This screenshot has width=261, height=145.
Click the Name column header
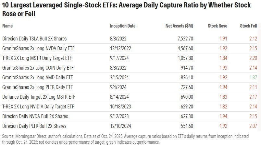pyautogui.click(x=8, y=26)
